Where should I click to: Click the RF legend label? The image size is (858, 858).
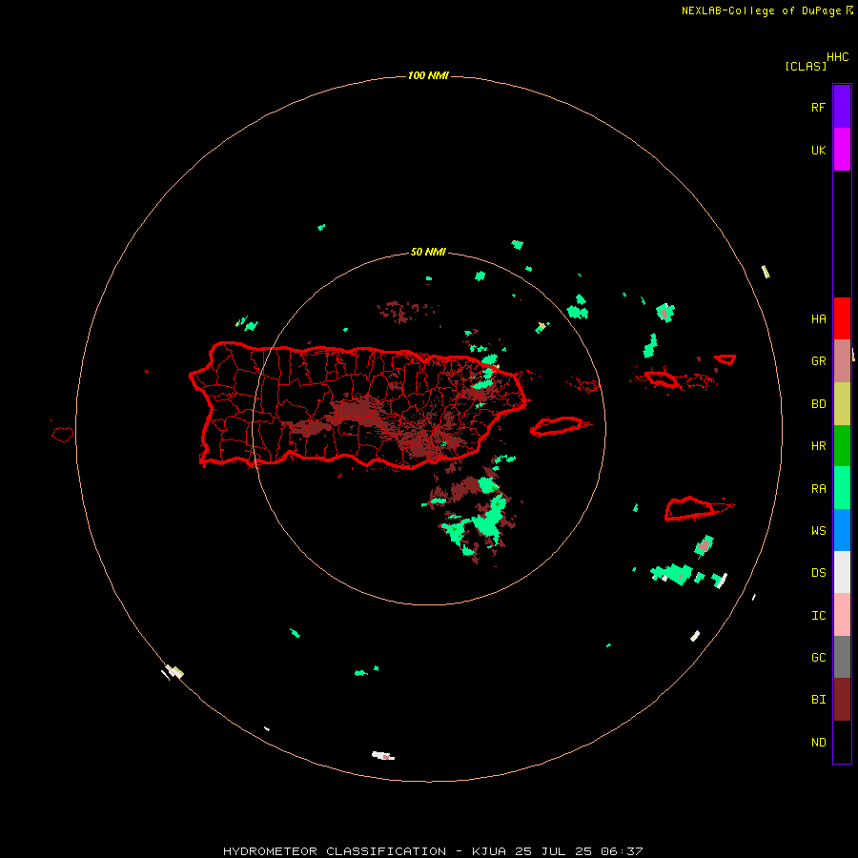point(818,107)
